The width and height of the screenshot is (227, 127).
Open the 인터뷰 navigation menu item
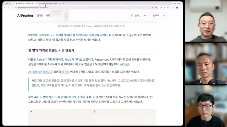(40, 16)
